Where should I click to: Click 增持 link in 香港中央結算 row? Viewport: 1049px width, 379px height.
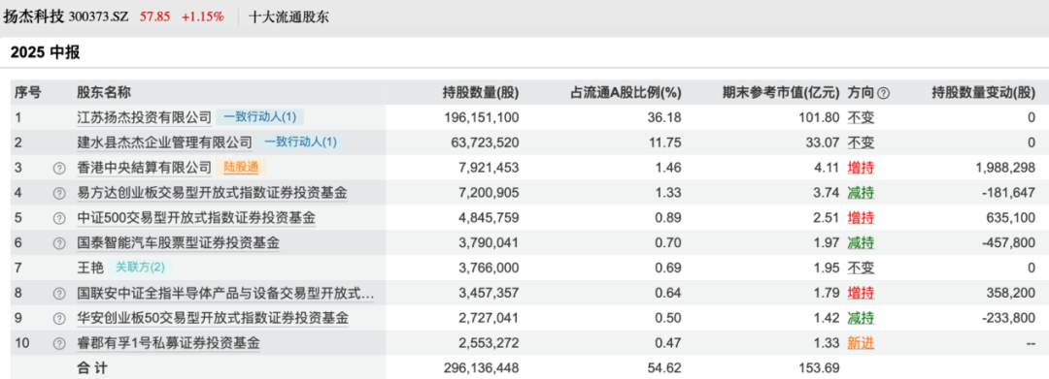tap(861, 168)
